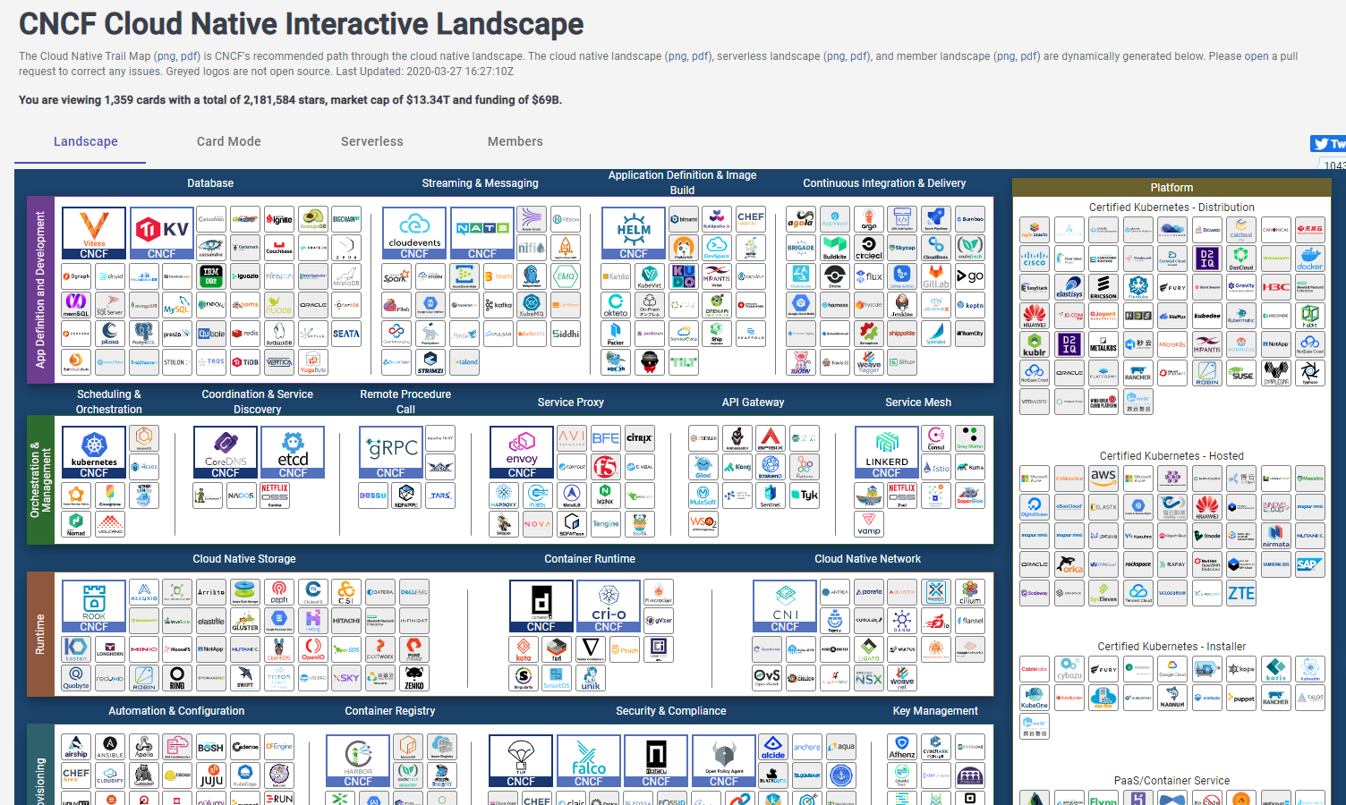Select the Istio service mesh logo
The width and height of the screenshot is (1346, 805).
point(936,466)
